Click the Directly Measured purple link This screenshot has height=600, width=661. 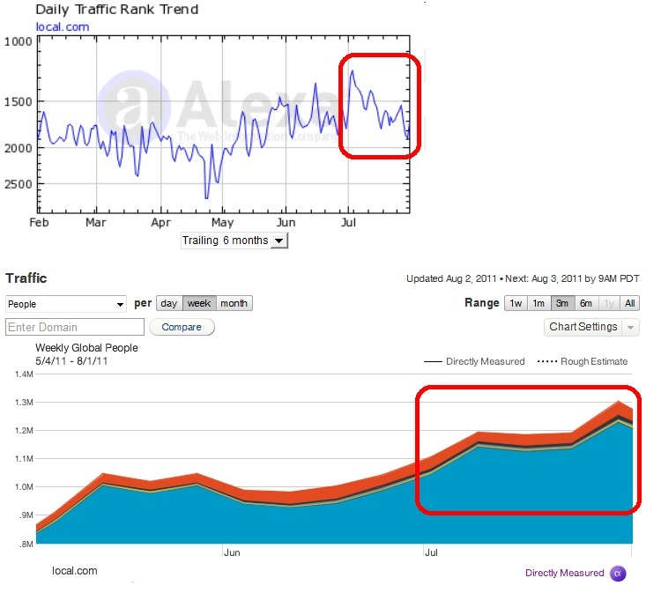pos(564,573)
